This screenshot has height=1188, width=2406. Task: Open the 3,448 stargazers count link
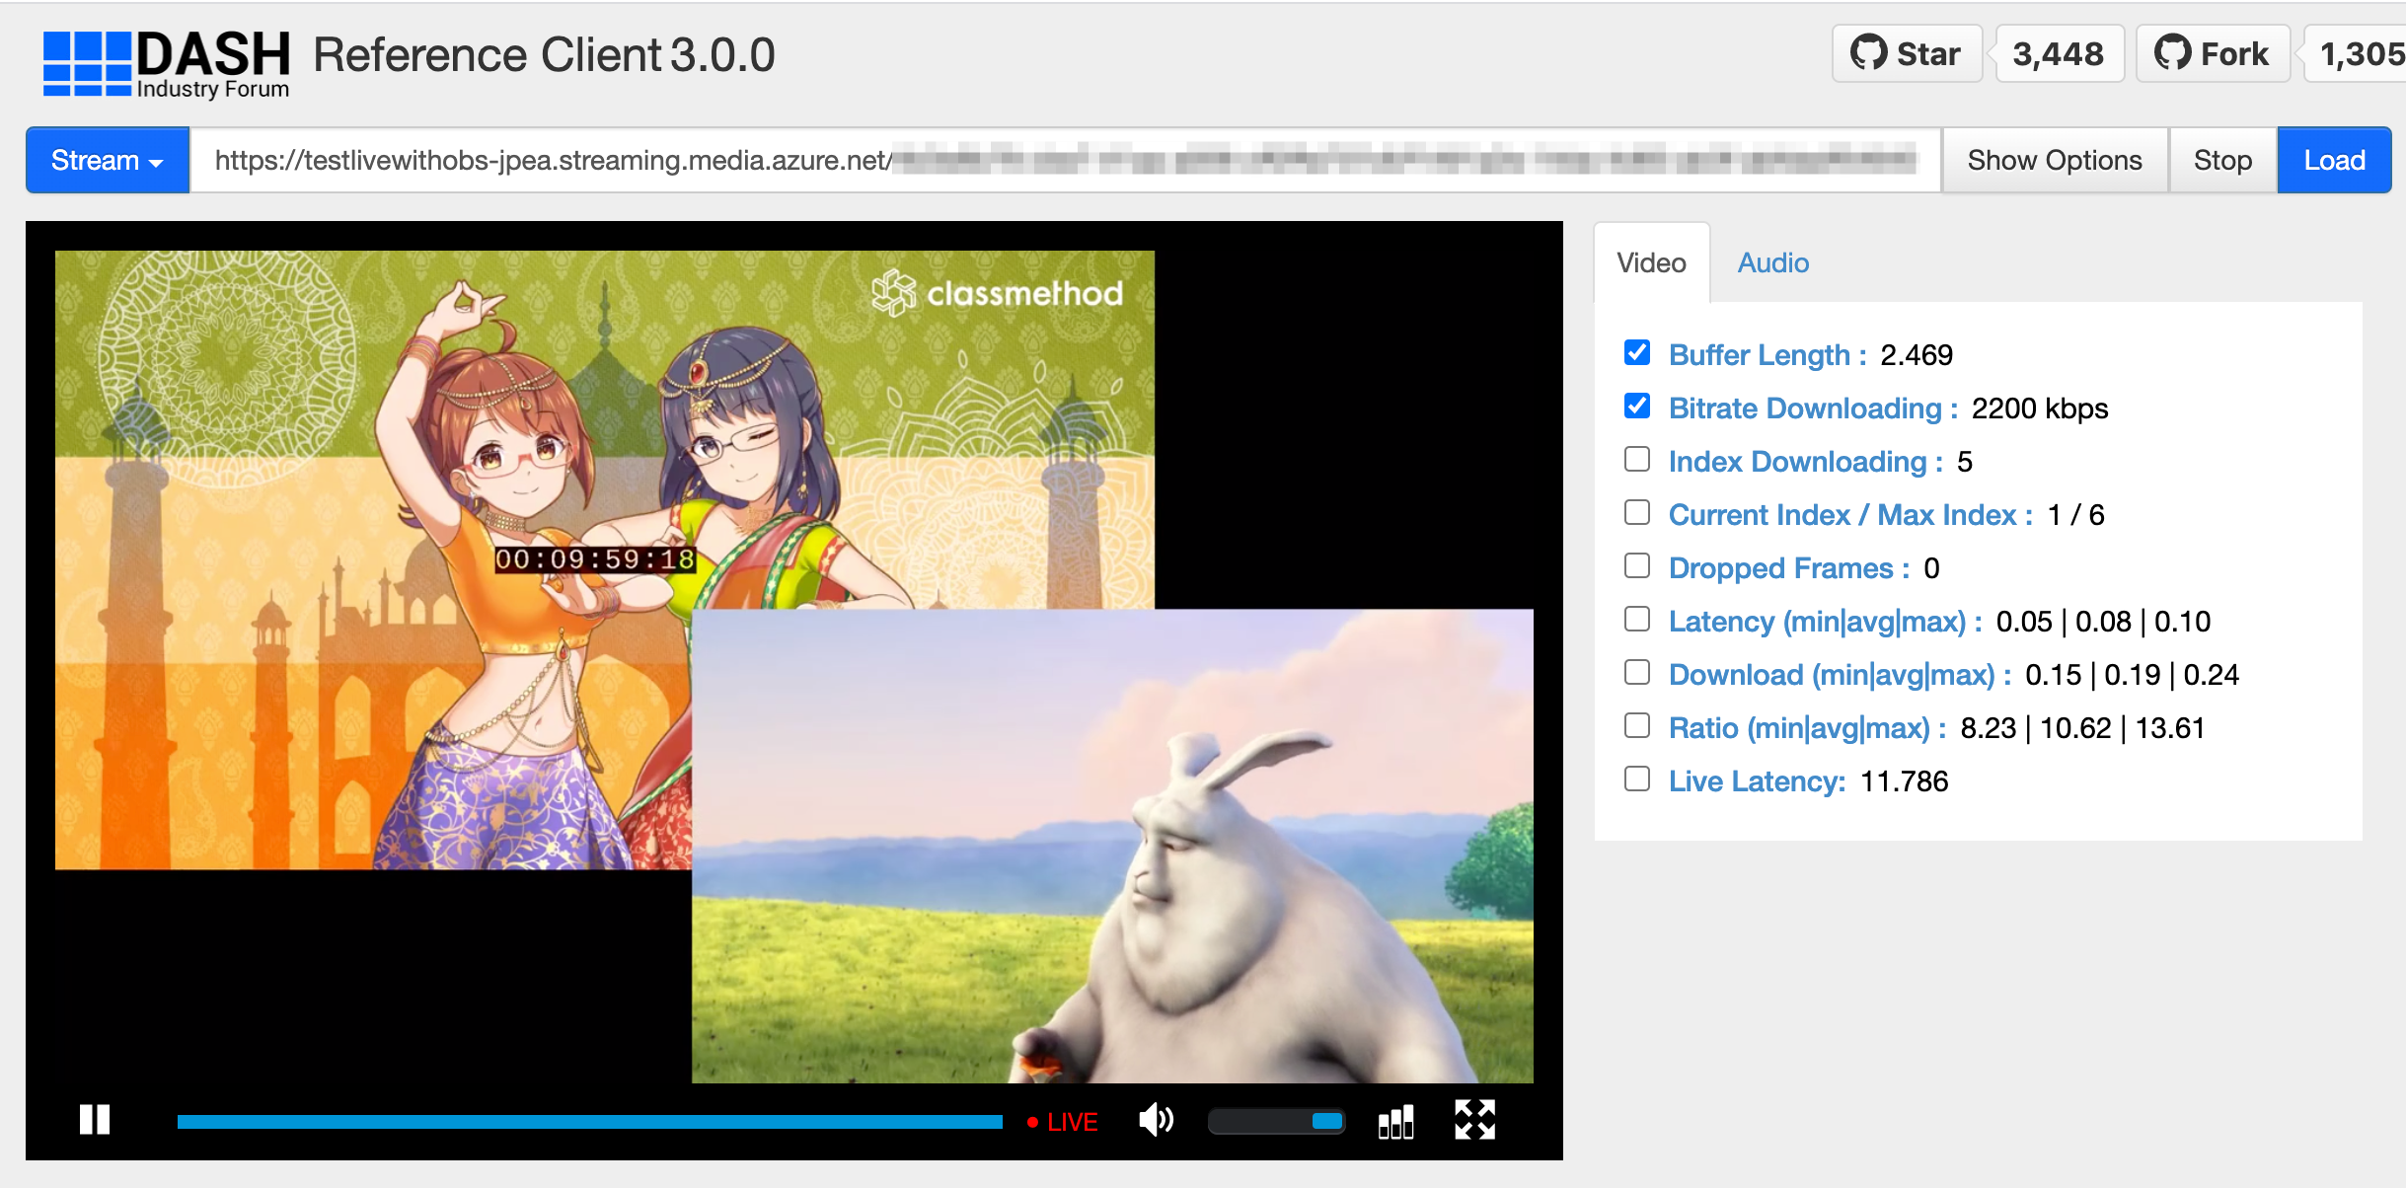(2059, 53)
